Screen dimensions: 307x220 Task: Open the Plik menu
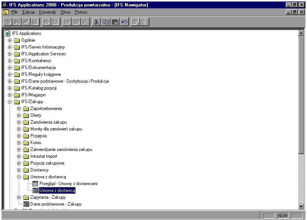click(14, 12)
